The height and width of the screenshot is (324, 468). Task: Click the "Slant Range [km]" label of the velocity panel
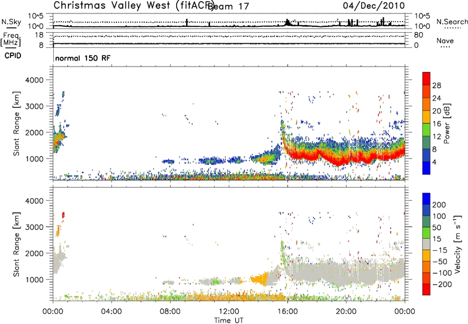click(x=16, y=244)
